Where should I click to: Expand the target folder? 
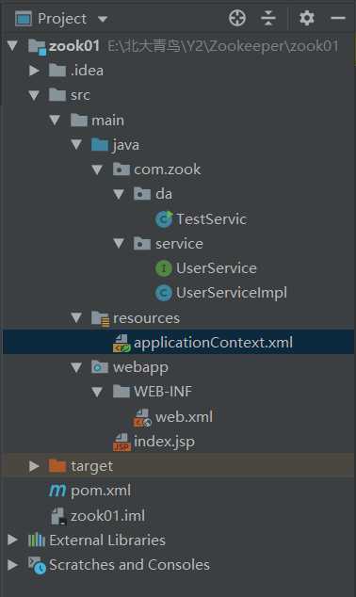pos(34,466)
